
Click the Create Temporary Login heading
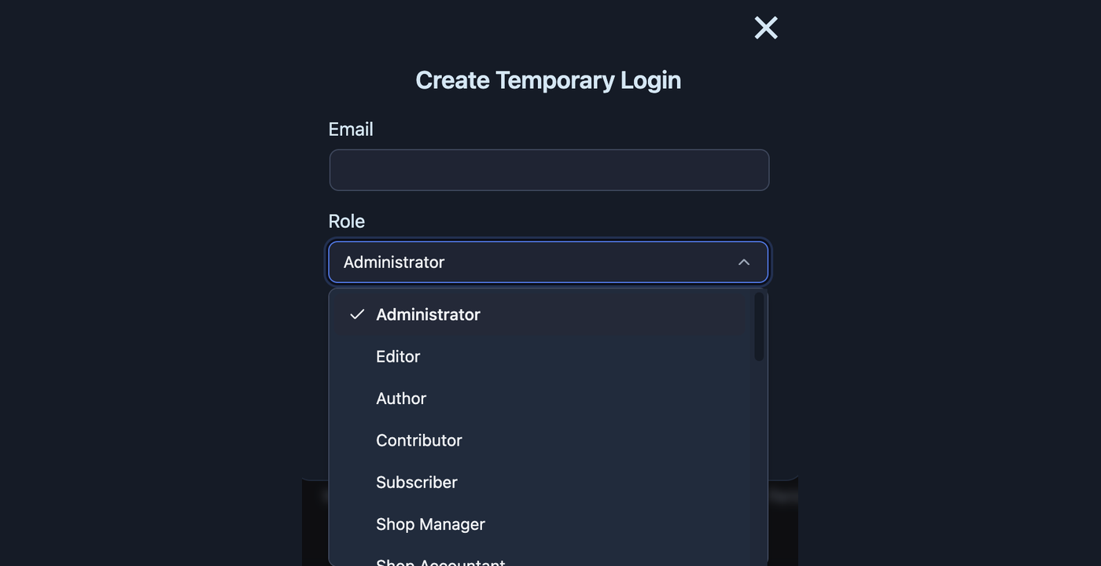click(548, 80)
